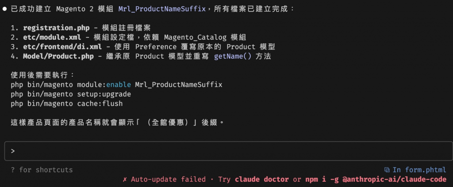This screenshot has width=453, height=187.
Task: Click the red X auto-update failed icon
Action: point(125,180)
